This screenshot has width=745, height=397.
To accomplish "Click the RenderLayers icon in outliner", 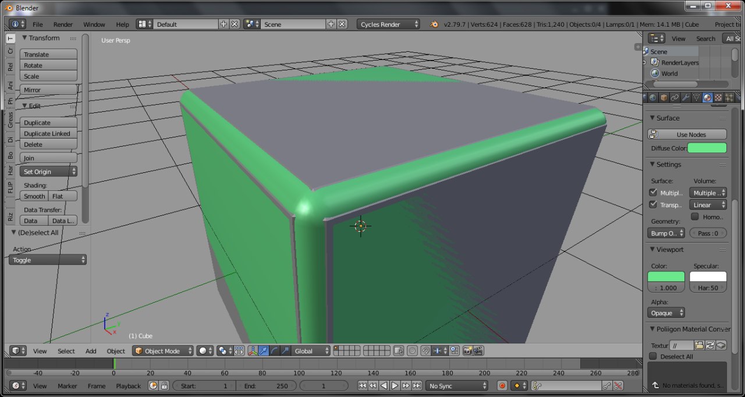I will tap(655, 62).
